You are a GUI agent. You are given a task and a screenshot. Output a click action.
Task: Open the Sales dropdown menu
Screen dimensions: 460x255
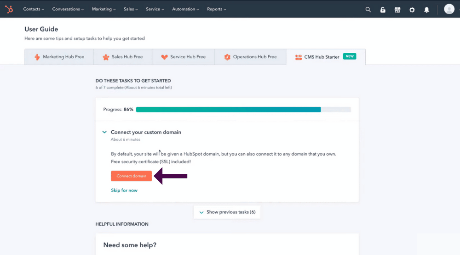(x=131, y=9)
